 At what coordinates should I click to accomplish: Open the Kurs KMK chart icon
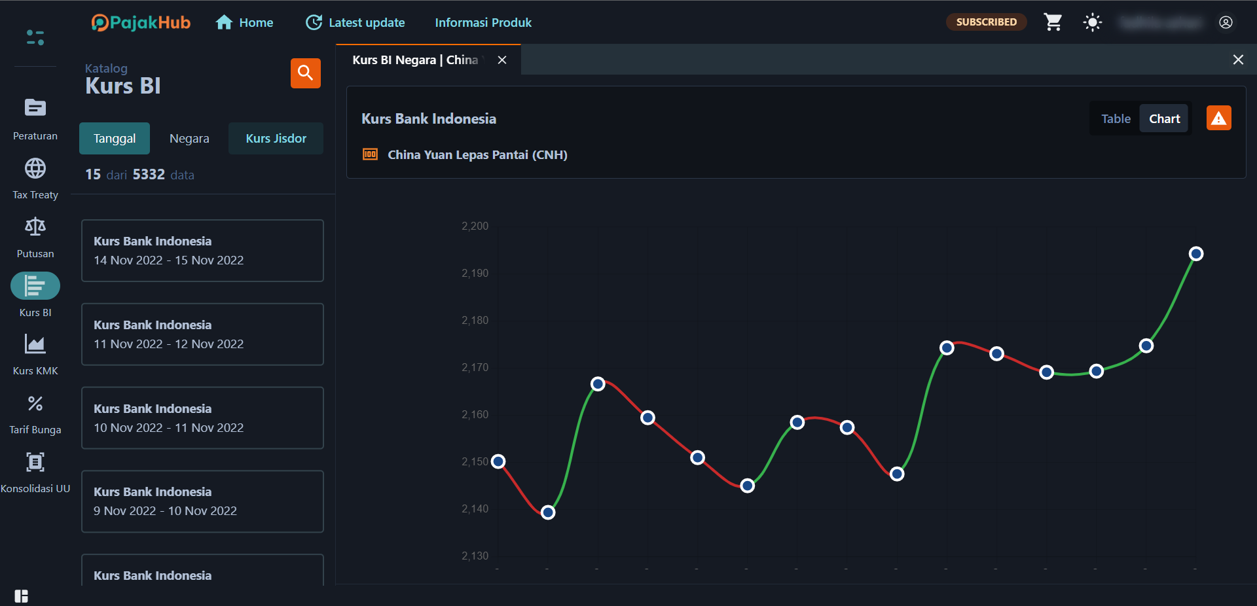pos(35,344)
